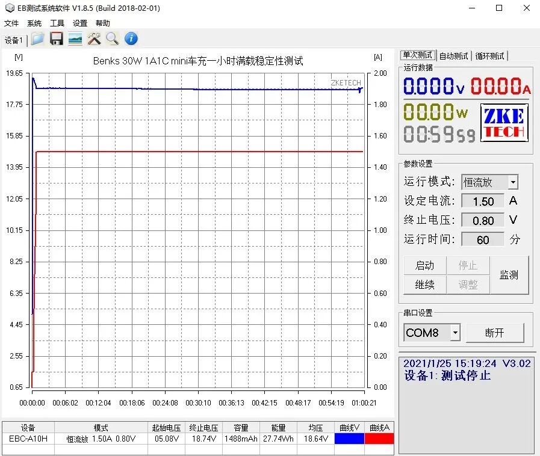This screenshot has width=540, height=456.
Task: Click the voltage readout 0.000V display
Action: pyautogui.click(x=433, y=86)
